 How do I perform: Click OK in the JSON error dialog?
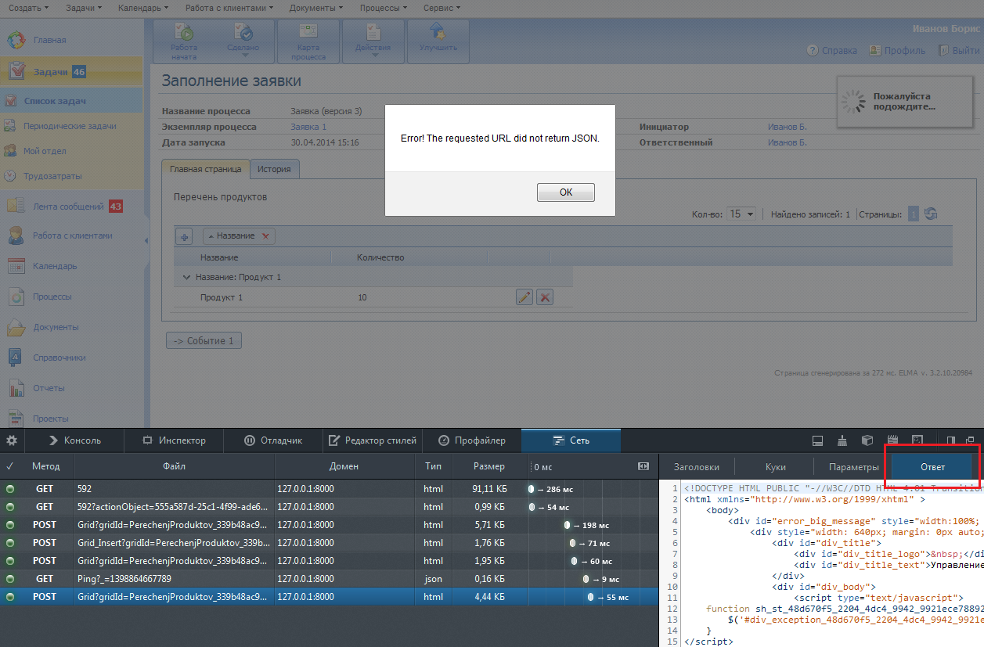[x=565, y=192]
